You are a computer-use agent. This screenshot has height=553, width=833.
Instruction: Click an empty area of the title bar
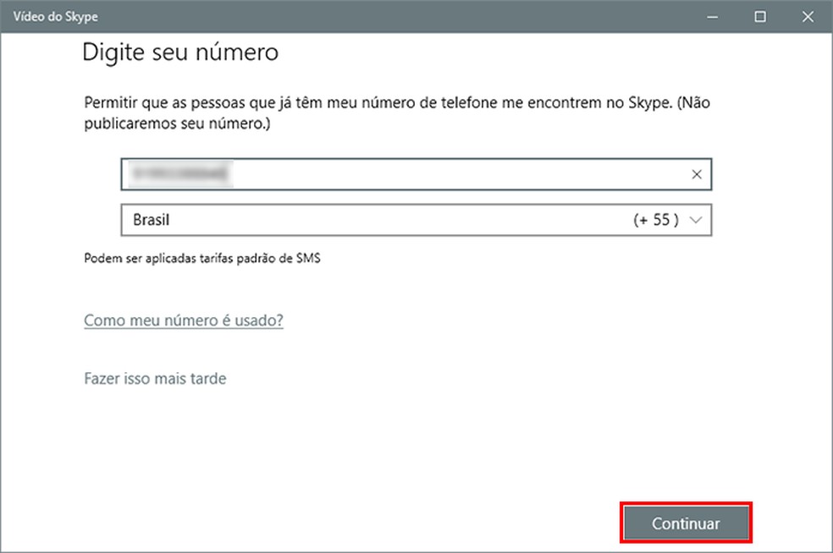pos(381,16)
